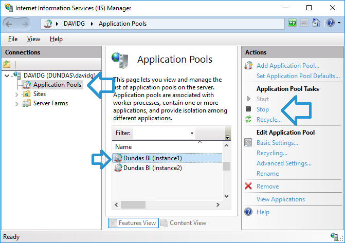Click the IIS Manager title bar icon
This screenshot has height=243, width=345.
(9, 8)
